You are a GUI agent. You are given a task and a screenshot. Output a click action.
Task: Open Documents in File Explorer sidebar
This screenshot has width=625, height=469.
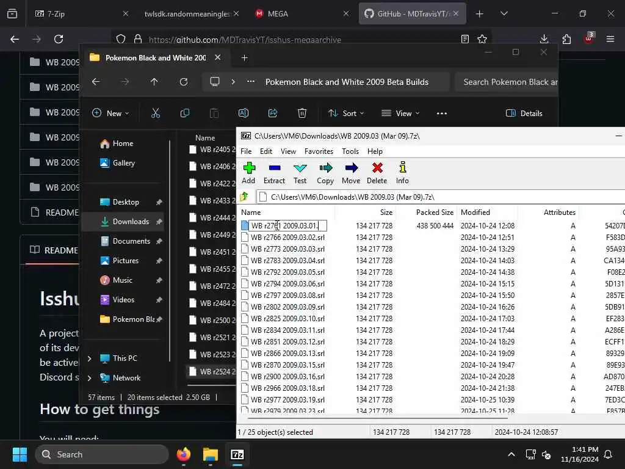pyautogui.click(x=131, y=241)
